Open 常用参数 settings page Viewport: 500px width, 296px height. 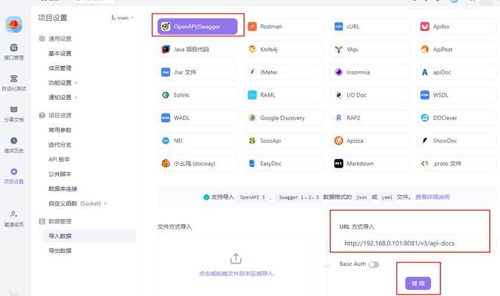[x=60, y=130]
